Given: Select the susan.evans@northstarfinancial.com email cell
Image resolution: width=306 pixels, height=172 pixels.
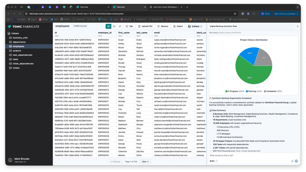Looking at the screenshot, I should [174, 40].
